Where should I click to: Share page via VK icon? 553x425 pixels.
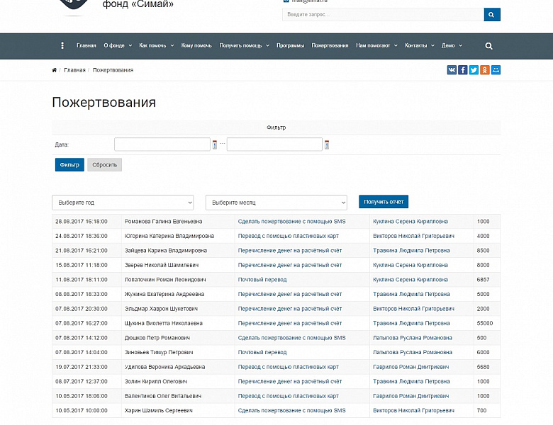452,69
